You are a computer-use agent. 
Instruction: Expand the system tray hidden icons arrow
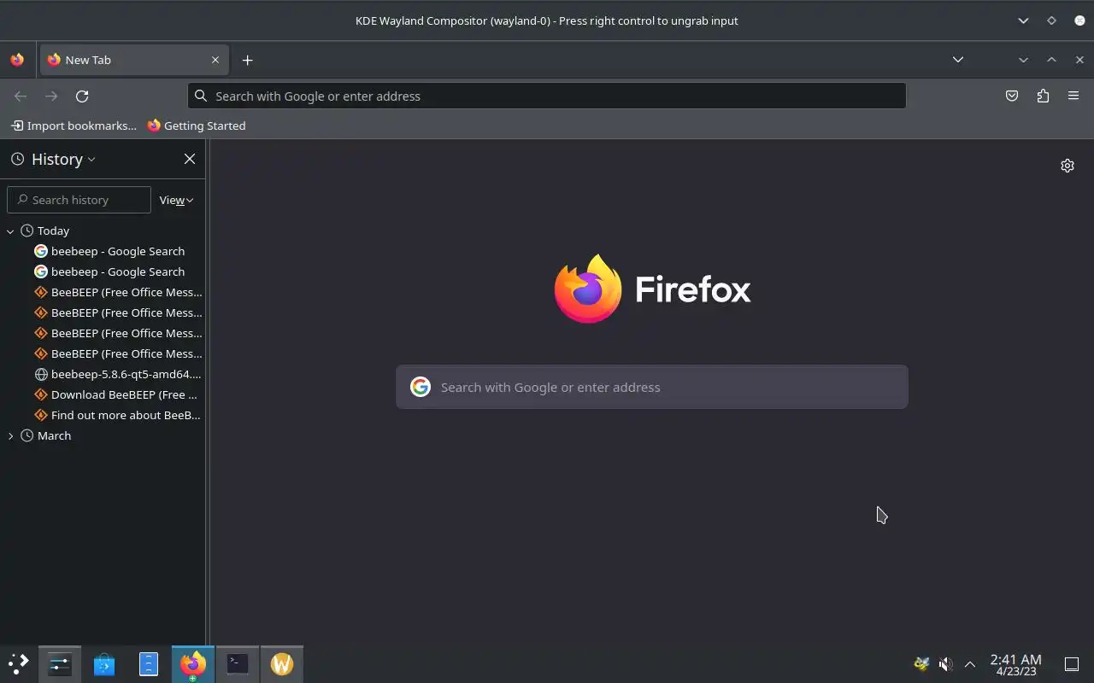pyautogui.click(x=969, y=663)
